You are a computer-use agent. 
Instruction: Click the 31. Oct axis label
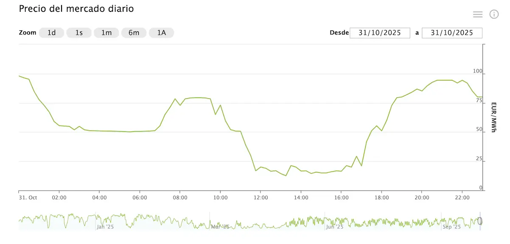[x=28, y=197]
